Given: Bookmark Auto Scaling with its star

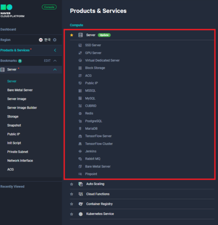Looking at the screenshot, I should point(71,184).
